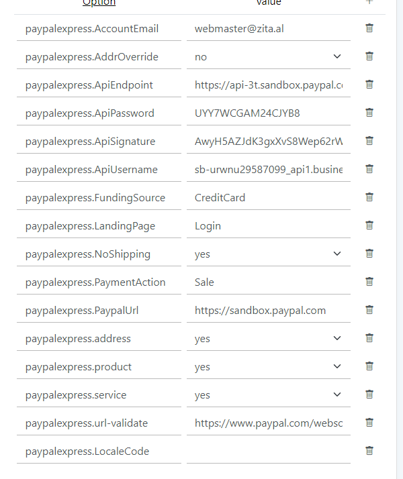Expand the NoShipping yes dropdown
403x479 pixels.
[x=269, y=254]
